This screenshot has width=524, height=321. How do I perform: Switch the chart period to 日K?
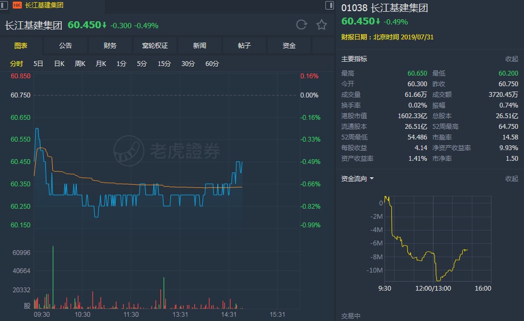(x=59, y=63)
